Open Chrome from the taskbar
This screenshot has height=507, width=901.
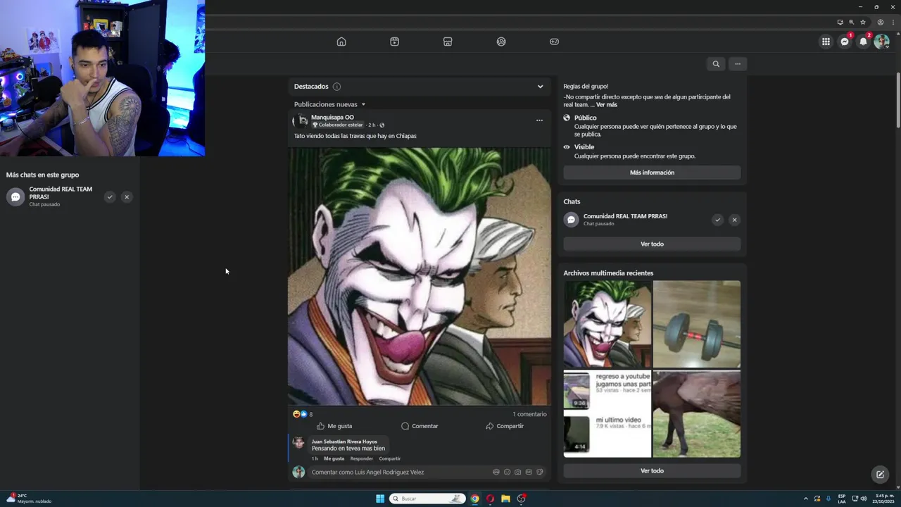pos(474,499)
